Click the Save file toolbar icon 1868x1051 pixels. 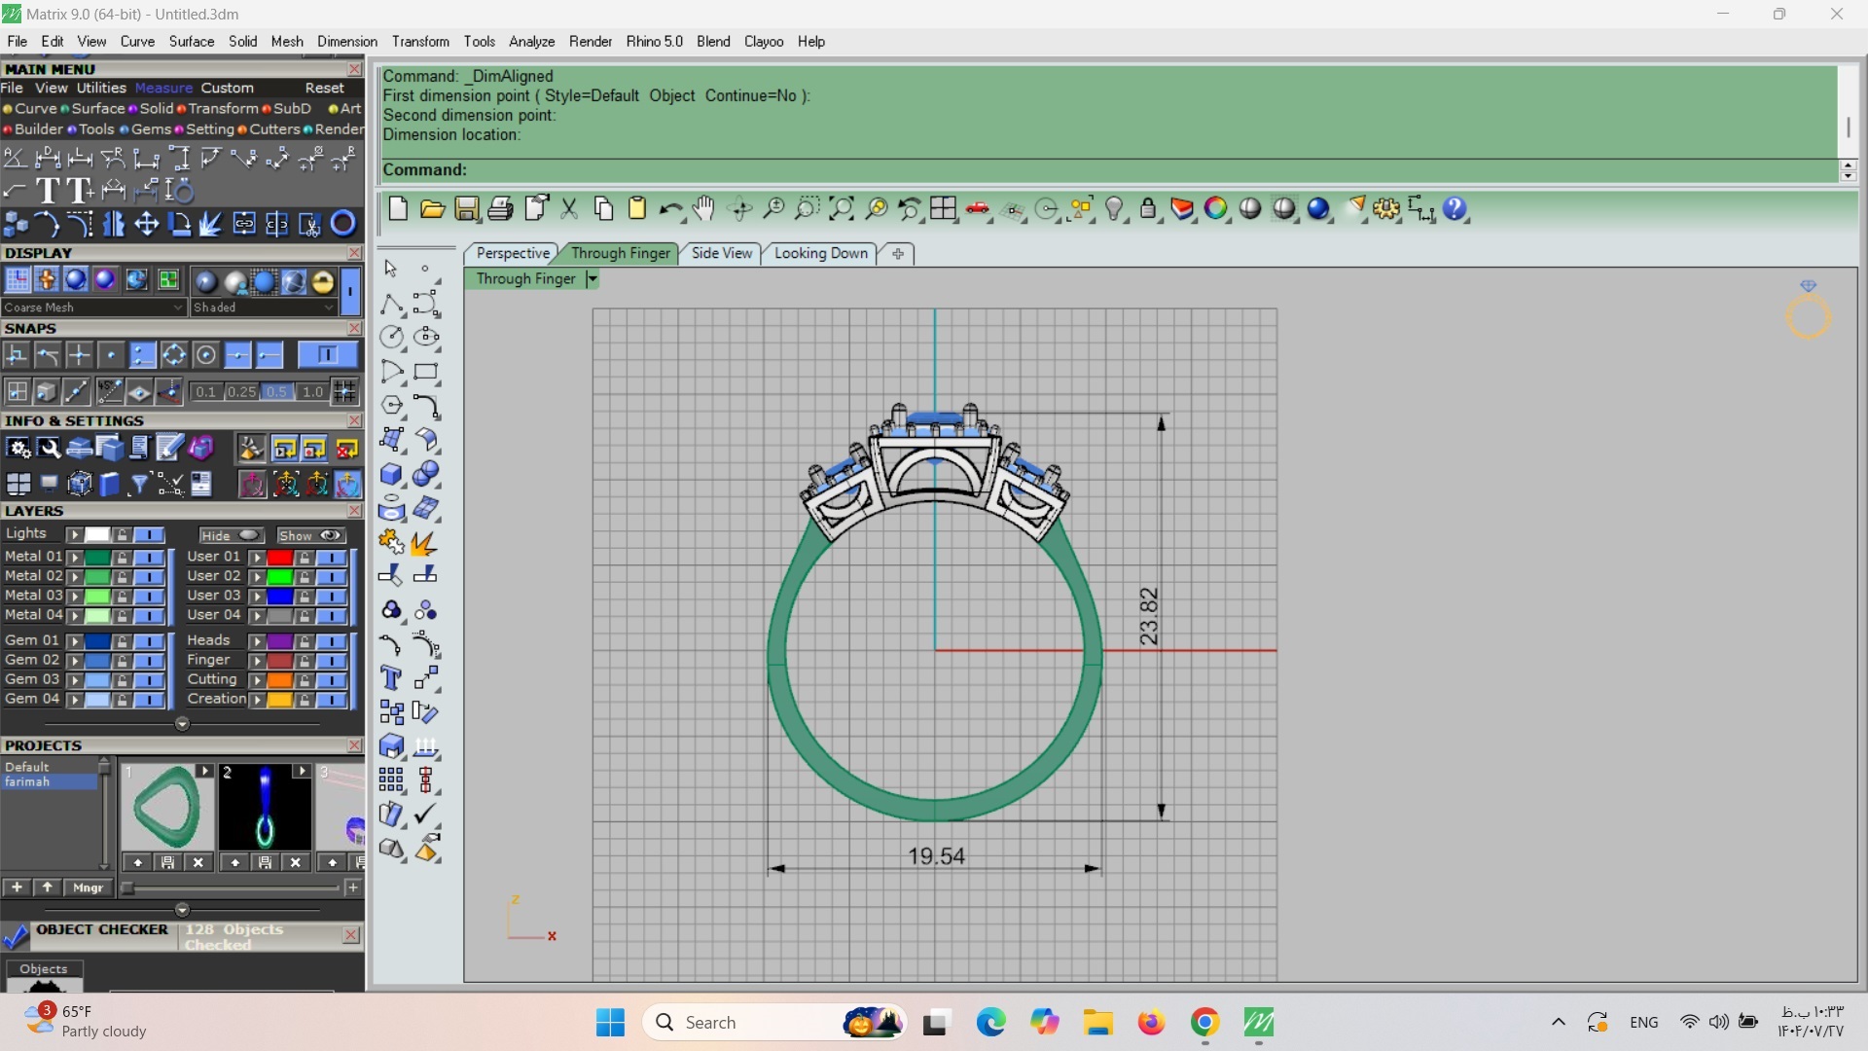(466, 209)
